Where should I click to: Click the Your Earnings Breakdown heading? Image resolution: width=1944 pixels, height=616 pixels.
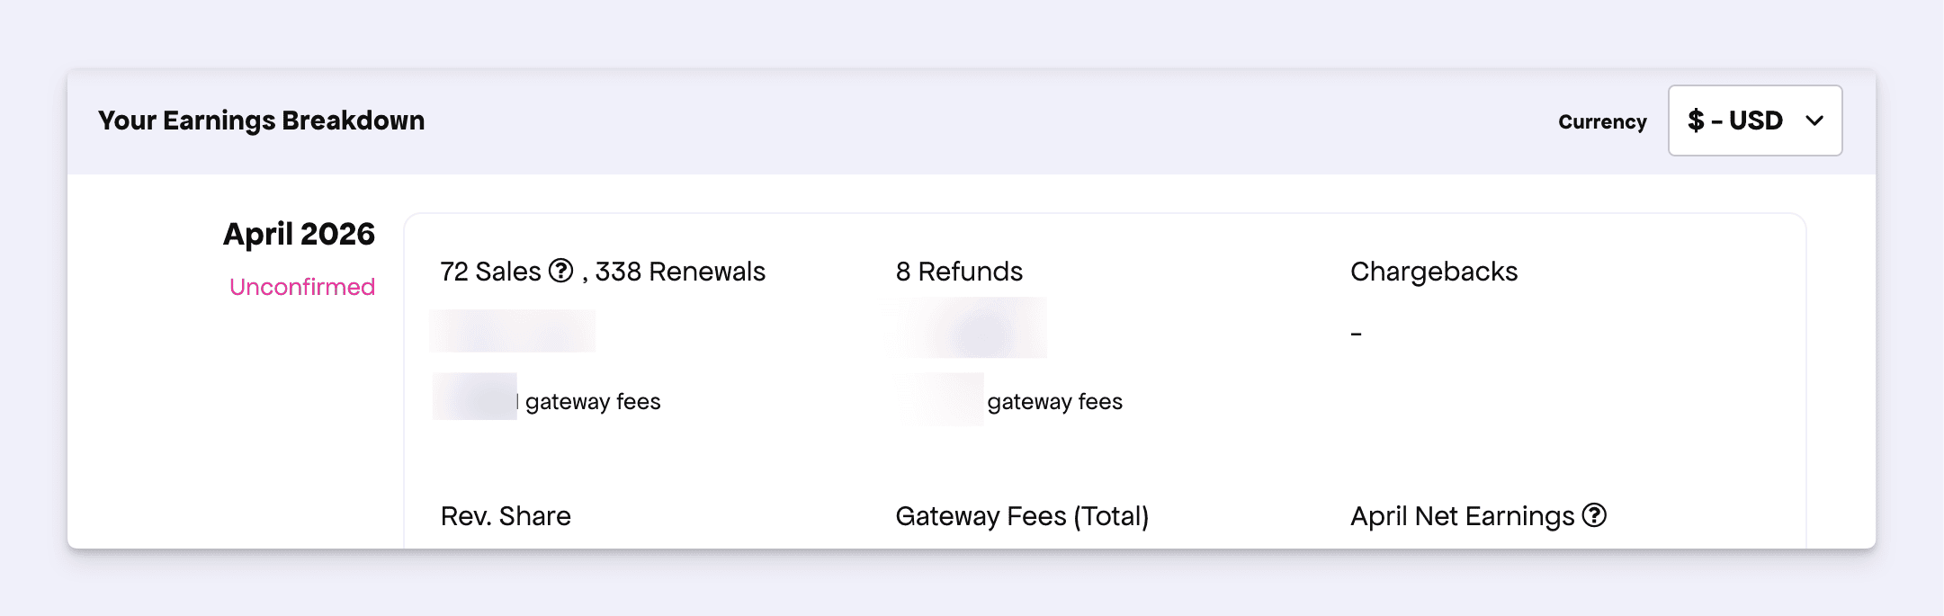[261, 121]
